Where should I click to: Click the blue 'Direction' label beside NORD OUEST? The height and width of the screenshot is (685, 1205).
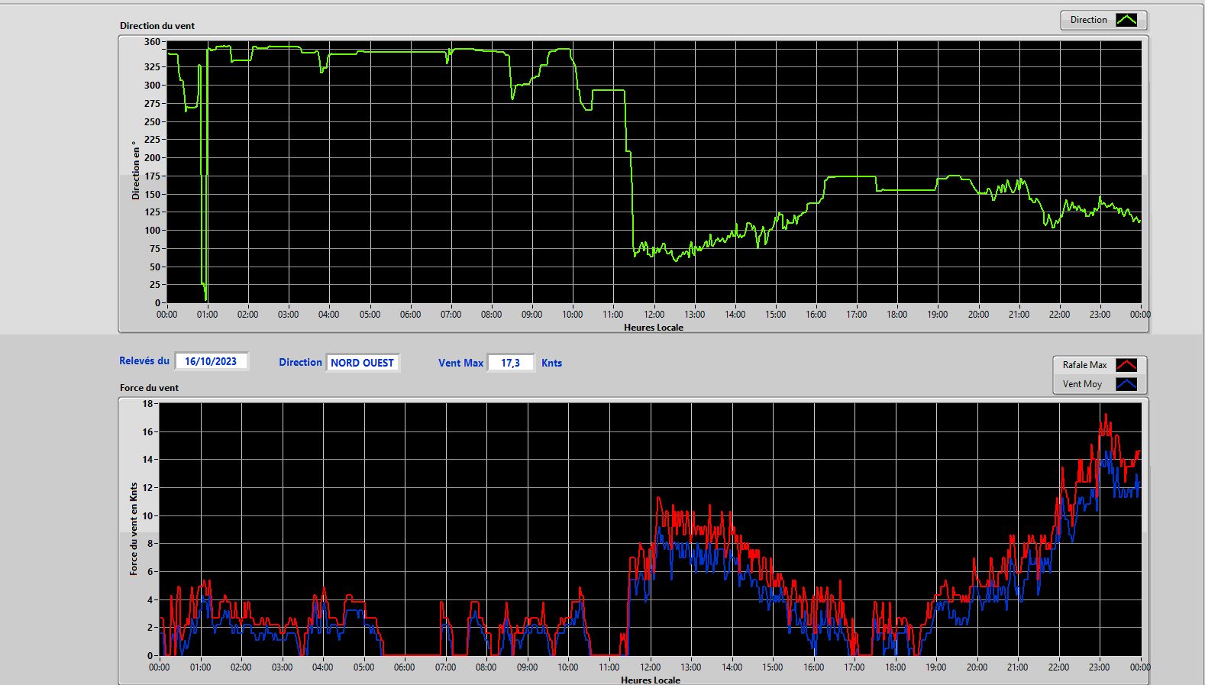point(300,363)
